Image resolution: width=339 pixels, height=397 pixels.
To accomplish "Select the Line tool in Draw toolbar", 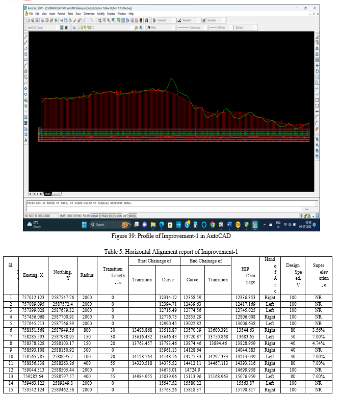I will pos(26,37).
